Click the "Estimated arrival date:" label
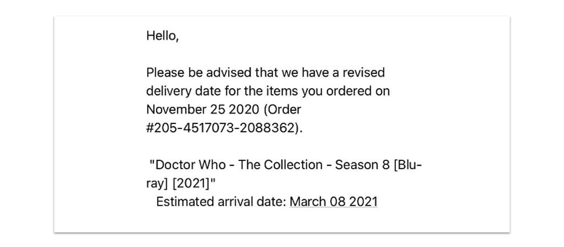564x247 pixels. pos(221,202)
